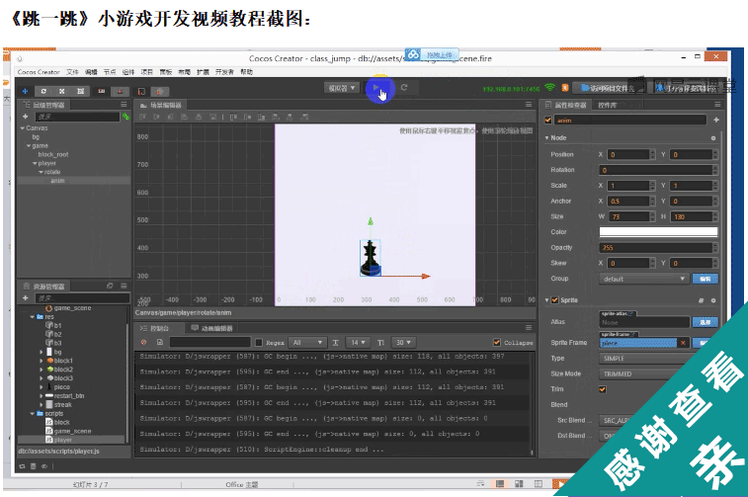Click the assets panel popout icon
The width and height of the screenshot is (748, 497).
pyautogui.click(x=110, y=286)
